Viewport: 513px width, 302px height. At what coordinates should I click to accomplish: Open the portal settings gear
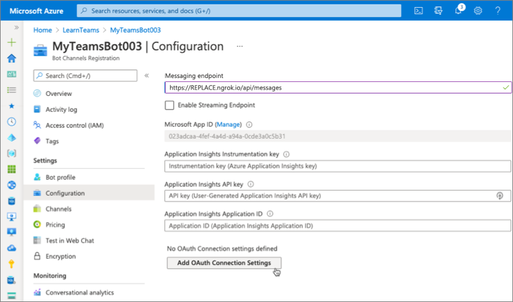(478, 11)
